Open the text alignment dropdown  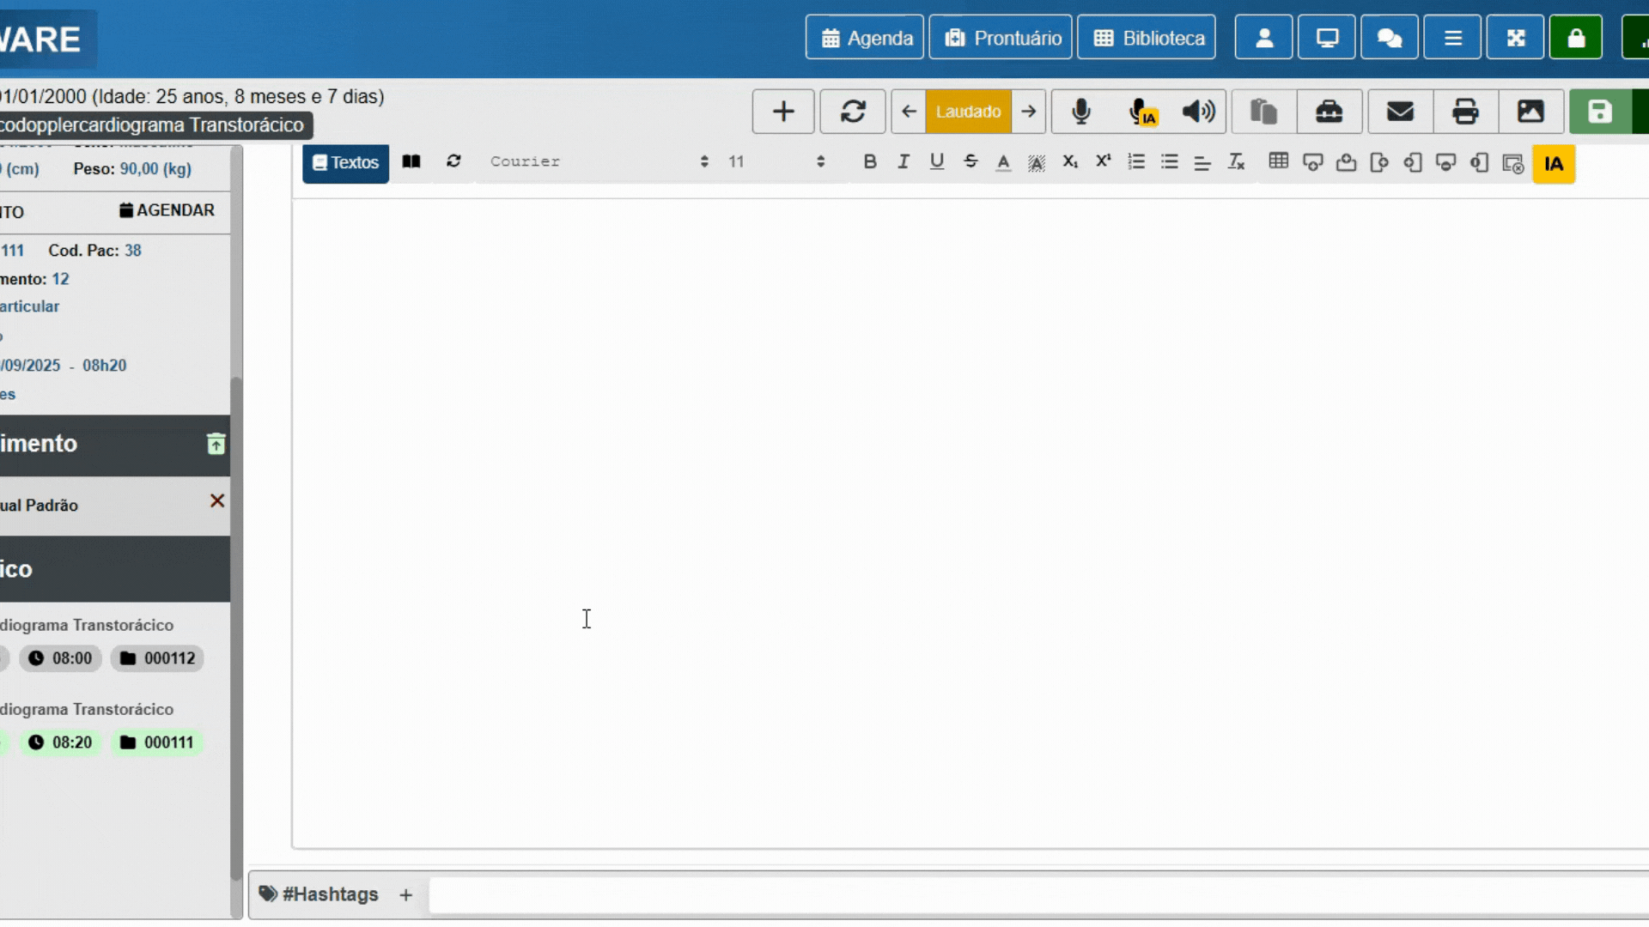click(x=1202, y=162)
